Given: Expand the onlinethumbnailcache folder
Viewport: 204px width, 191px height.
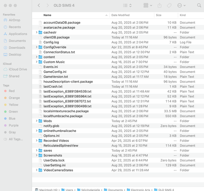Looking at the screenshot, I should (x=37, y=131).
